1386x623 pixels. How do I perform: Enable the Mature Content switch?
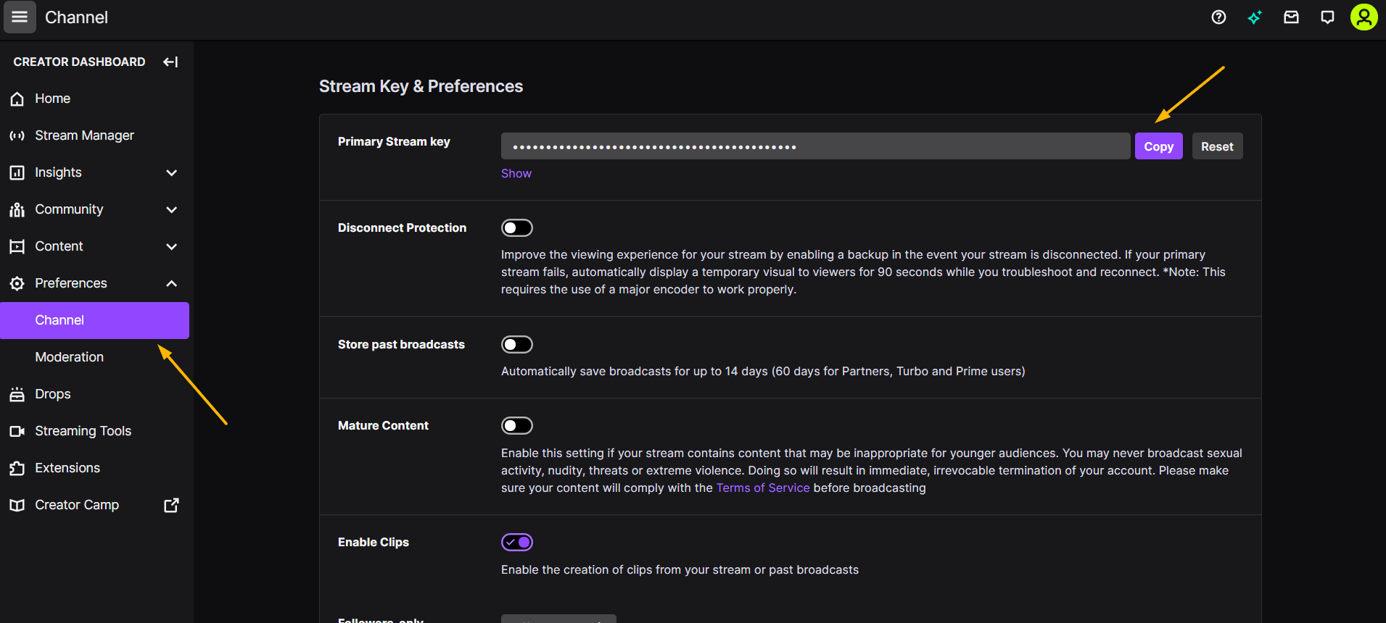click(517, 425)
